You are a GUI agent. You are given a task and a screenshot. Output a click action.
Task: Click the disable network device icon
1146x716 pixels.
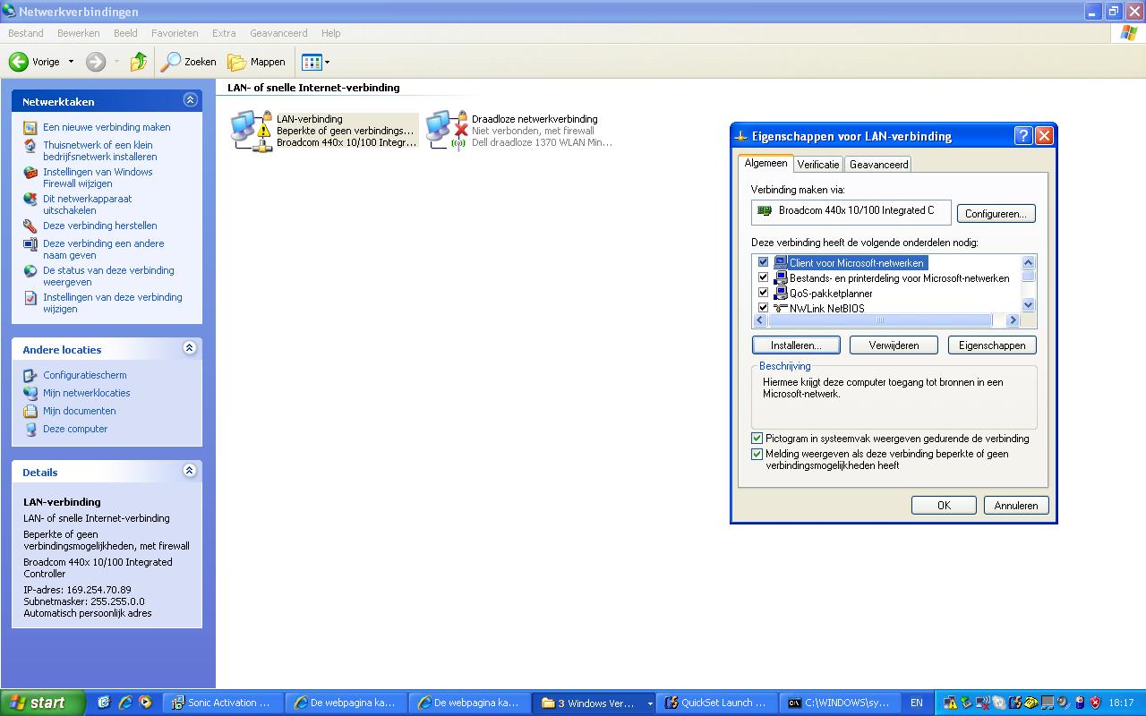pos(30,200)
